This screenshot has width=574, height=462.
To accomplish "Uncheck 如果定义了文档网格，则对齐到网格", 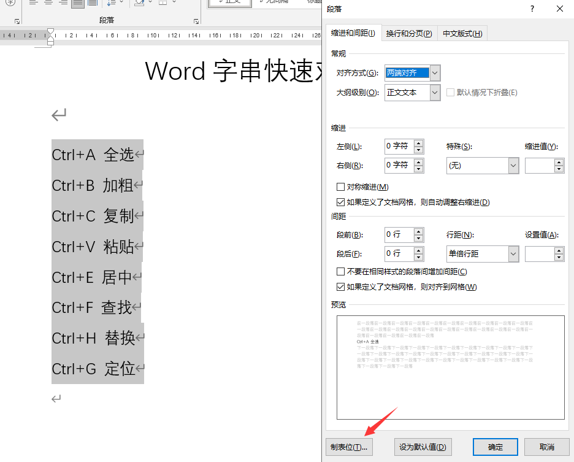I will 340,287.
